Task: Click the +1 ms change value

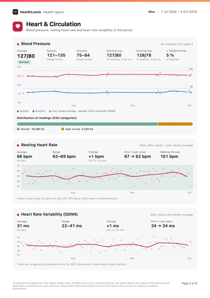Action: (112, 226)
